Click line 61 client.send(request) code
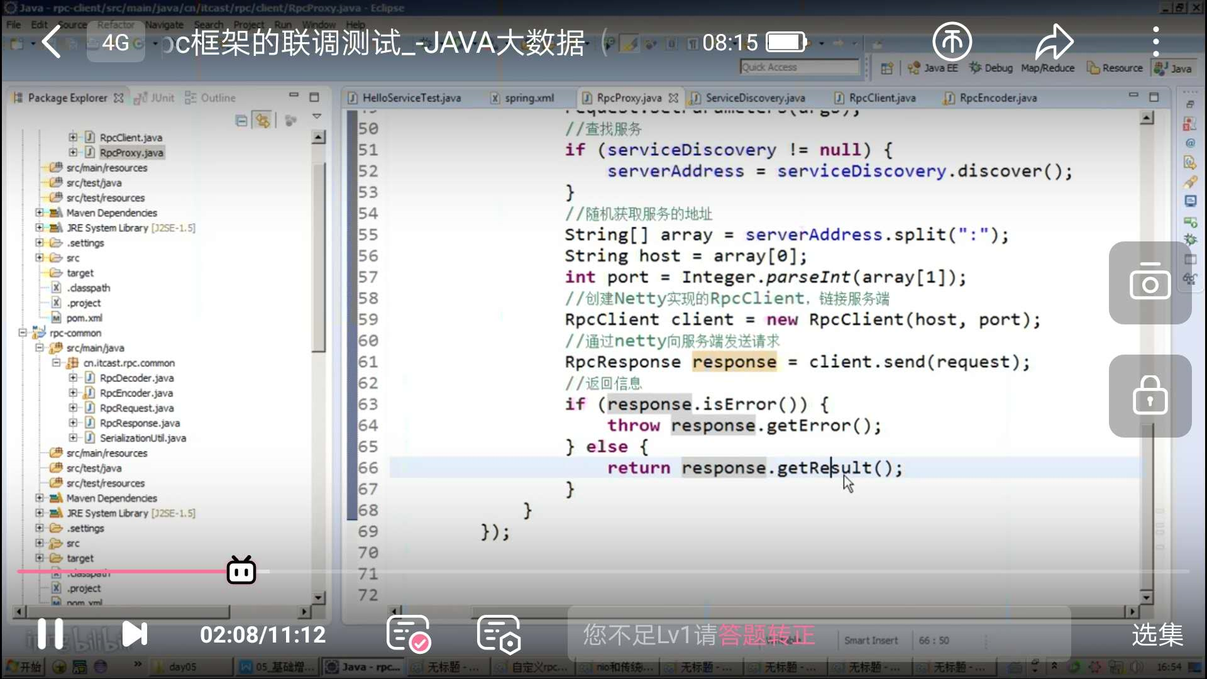This screenshot has height=679, width=1207. pyautogui.click(x=919, y=362)
